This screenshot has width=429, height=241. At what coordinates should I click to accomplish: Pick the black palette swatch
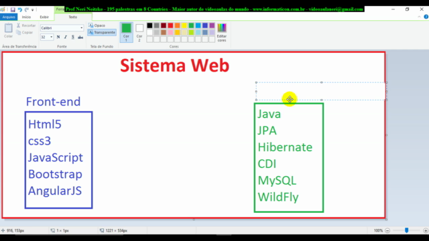pyautogui.click(x=149, y=25)
